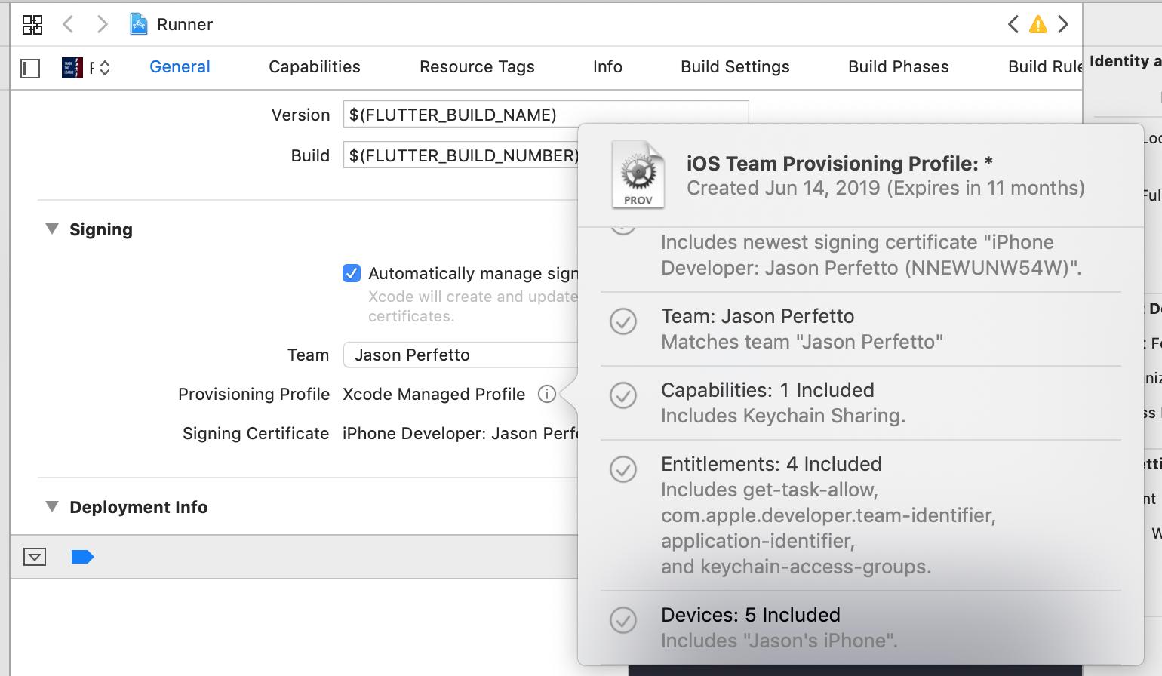
Task: Open the Info tab
Action: coord(607,66)
